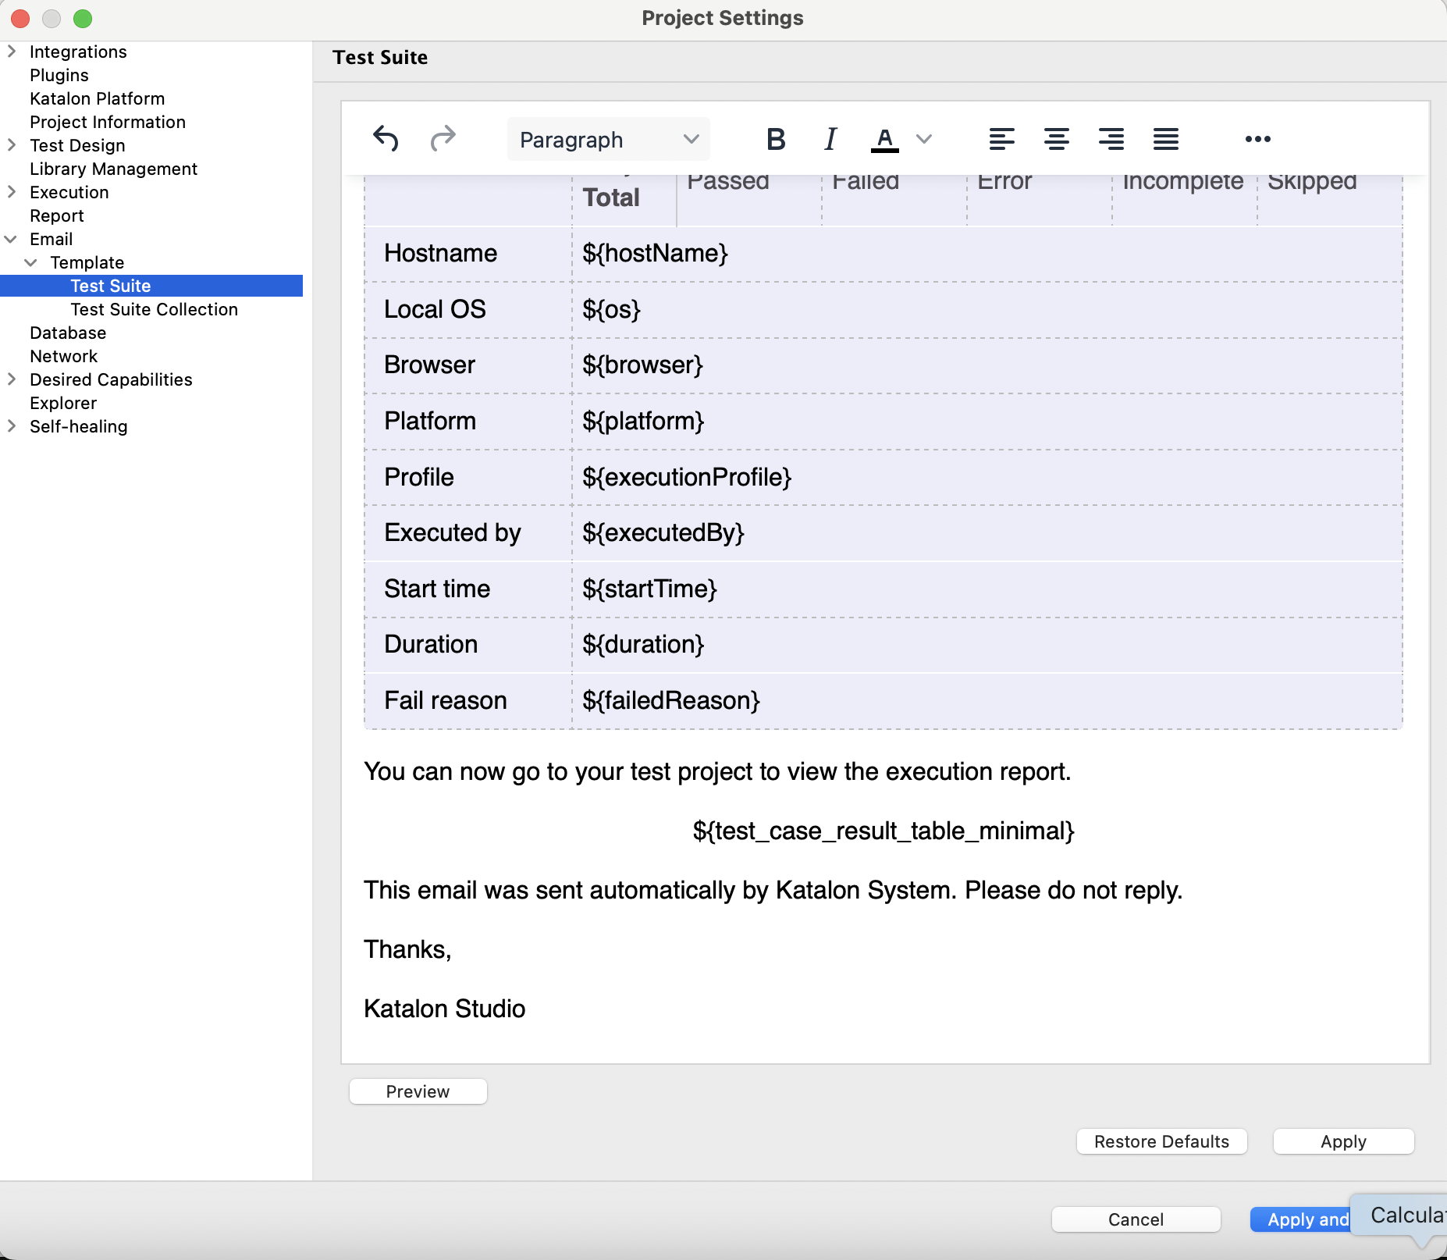
Task: Click the Total header cell
Action: pos(624,200)
